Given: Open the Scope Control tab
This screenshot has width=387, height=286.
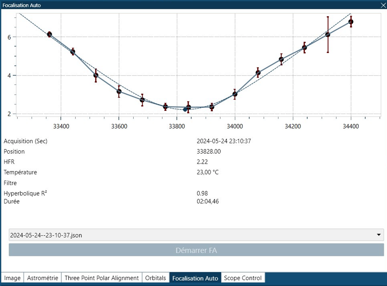Looking at the screenshot, I should point(243,278).
